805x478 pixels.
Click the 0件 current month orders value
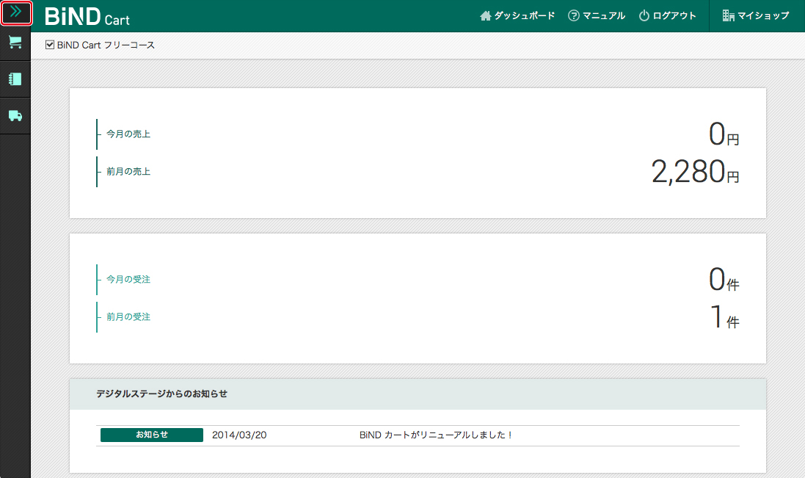pyautogui.click(x=724, y=280)
